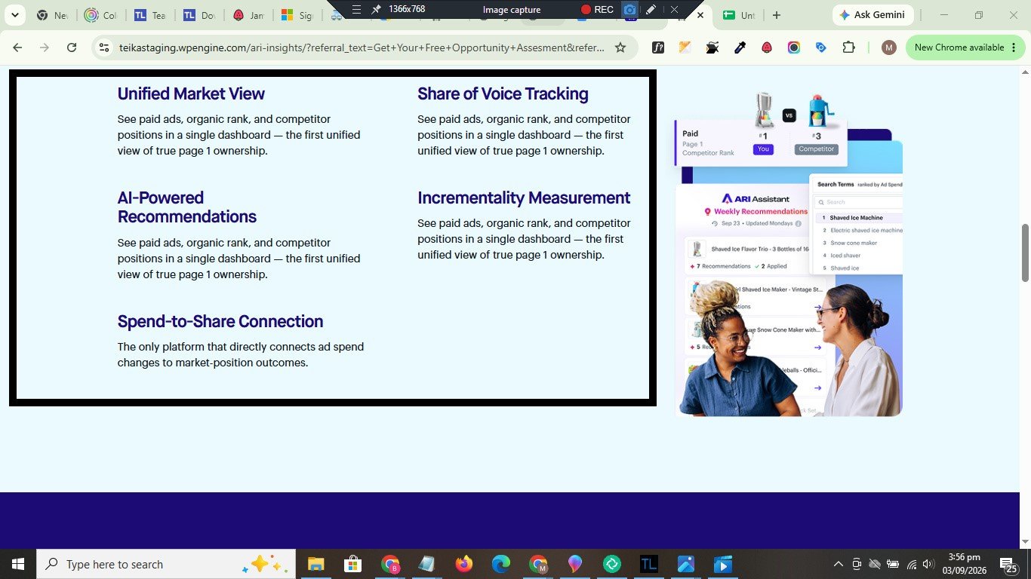1031x579 pixels.
Task: Open the Extensions puzzle icon
Action: point(848,47)
